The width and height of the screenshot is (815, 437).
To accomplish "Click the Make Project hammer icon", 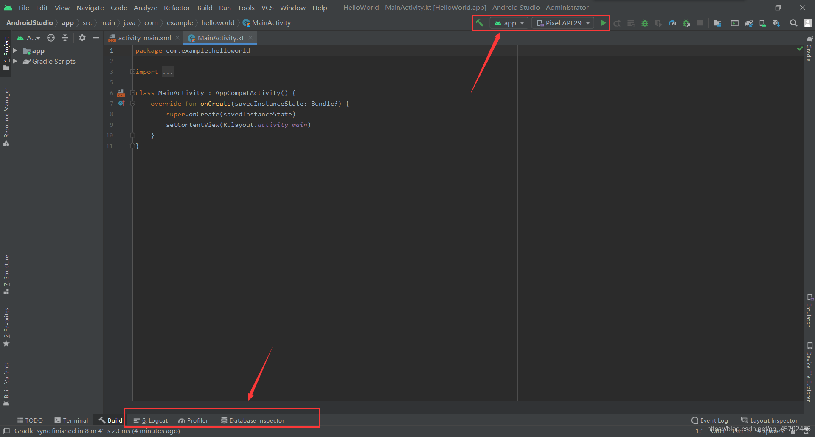I will coord(479,23).
